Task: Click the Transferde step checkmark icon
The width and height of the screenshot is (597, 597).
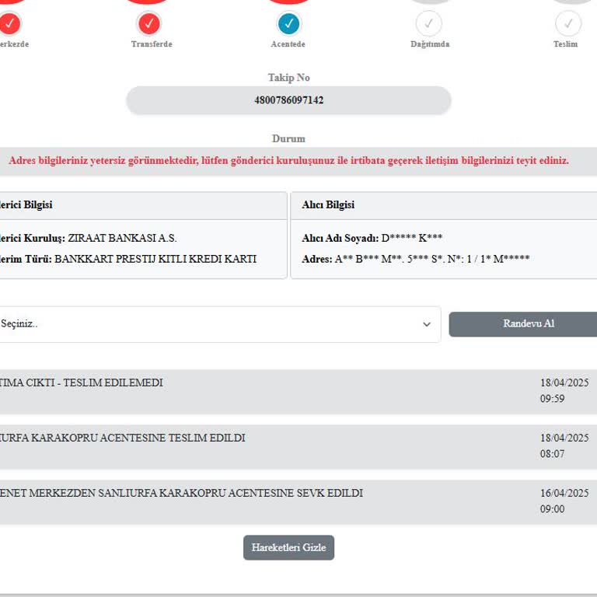Action: [149, 23]
